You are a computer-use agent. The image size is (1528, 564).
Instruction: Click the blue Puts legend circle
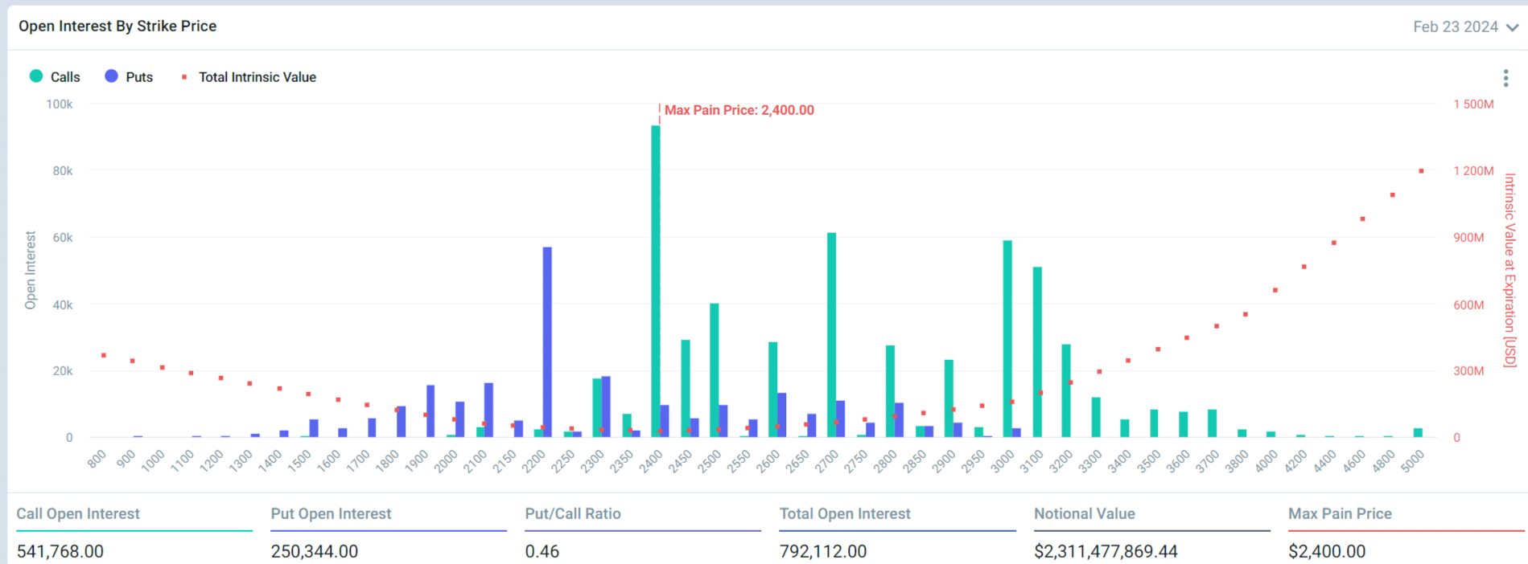tap(111, 76)
